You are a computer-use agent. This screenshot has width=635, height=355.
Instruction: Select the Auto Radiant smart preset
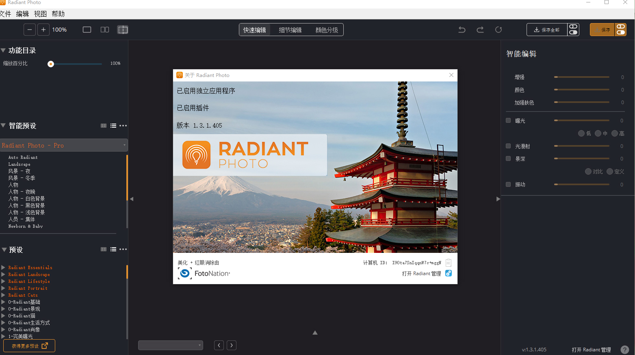pos(23,157)
